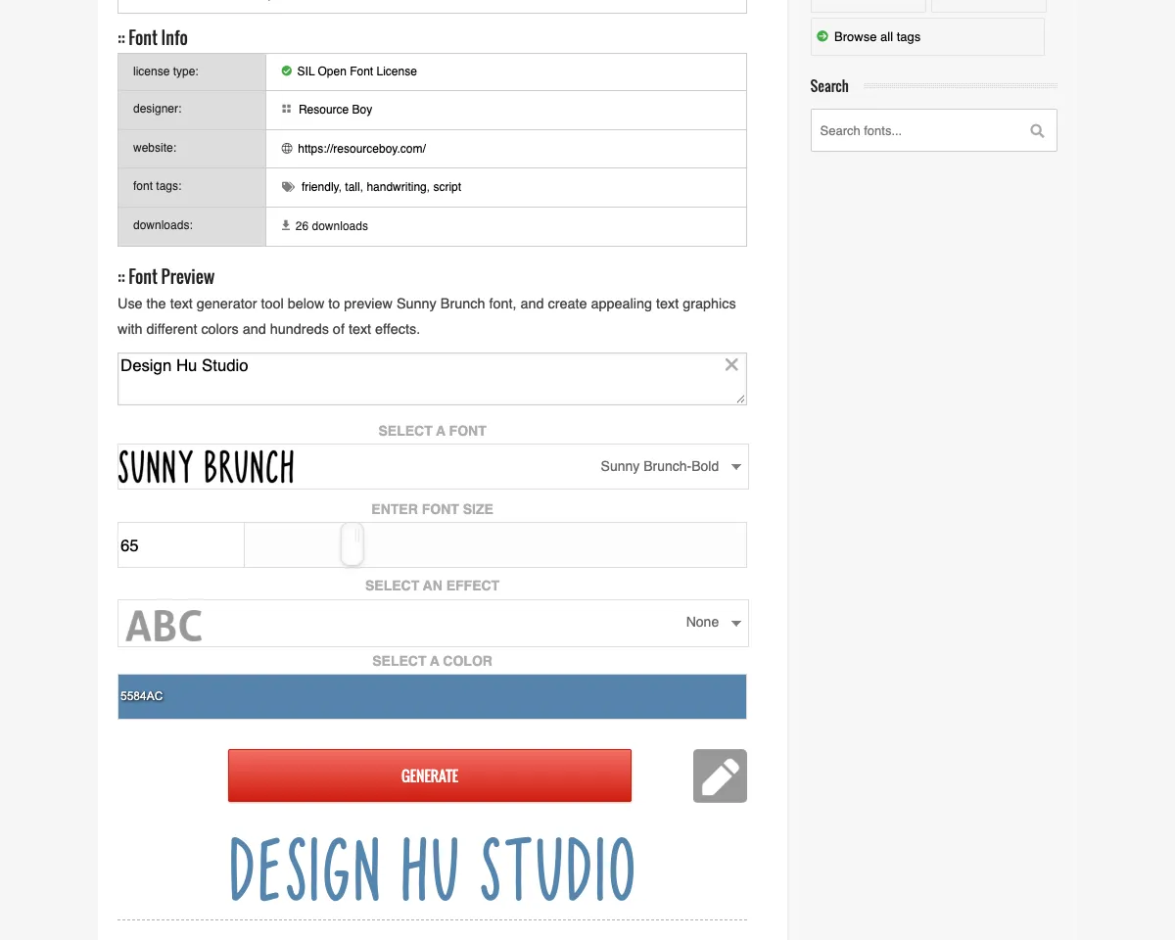The height and width of the screenshot is (940, 1175).
Task: Click the green SIL Open Font License checkmark icon
Action: [x=286, y=70]
